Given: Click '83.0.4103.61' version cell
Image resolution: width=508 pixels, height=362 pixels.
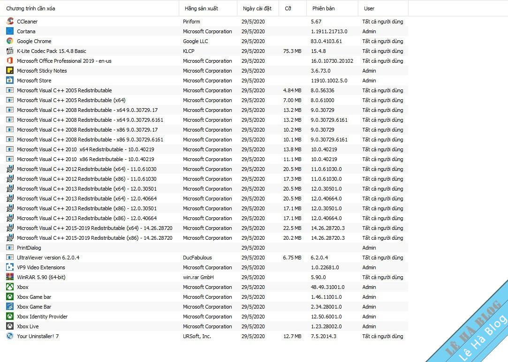Looking at the screenshot, I should 326,41.
